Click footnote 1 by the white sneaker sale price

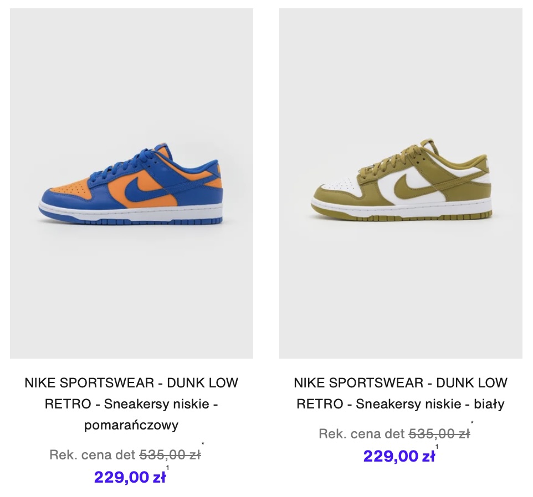coord(437,447)
